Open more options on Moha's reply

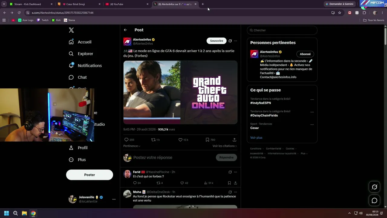click(236, 192)
